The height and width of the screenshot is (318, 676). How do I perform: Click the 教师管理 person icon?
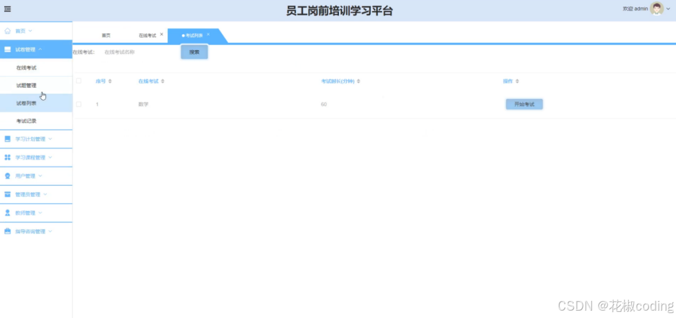tap(7, 213)
